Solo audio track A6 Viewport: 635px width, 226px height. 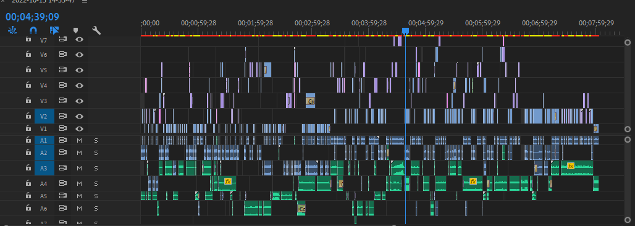tap(96, 208)
